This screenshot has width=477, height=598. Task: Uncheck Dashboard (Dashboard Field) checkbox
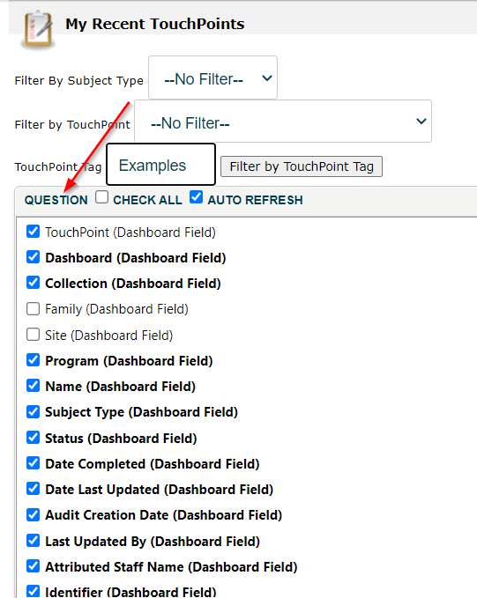(x=33, y=257)
